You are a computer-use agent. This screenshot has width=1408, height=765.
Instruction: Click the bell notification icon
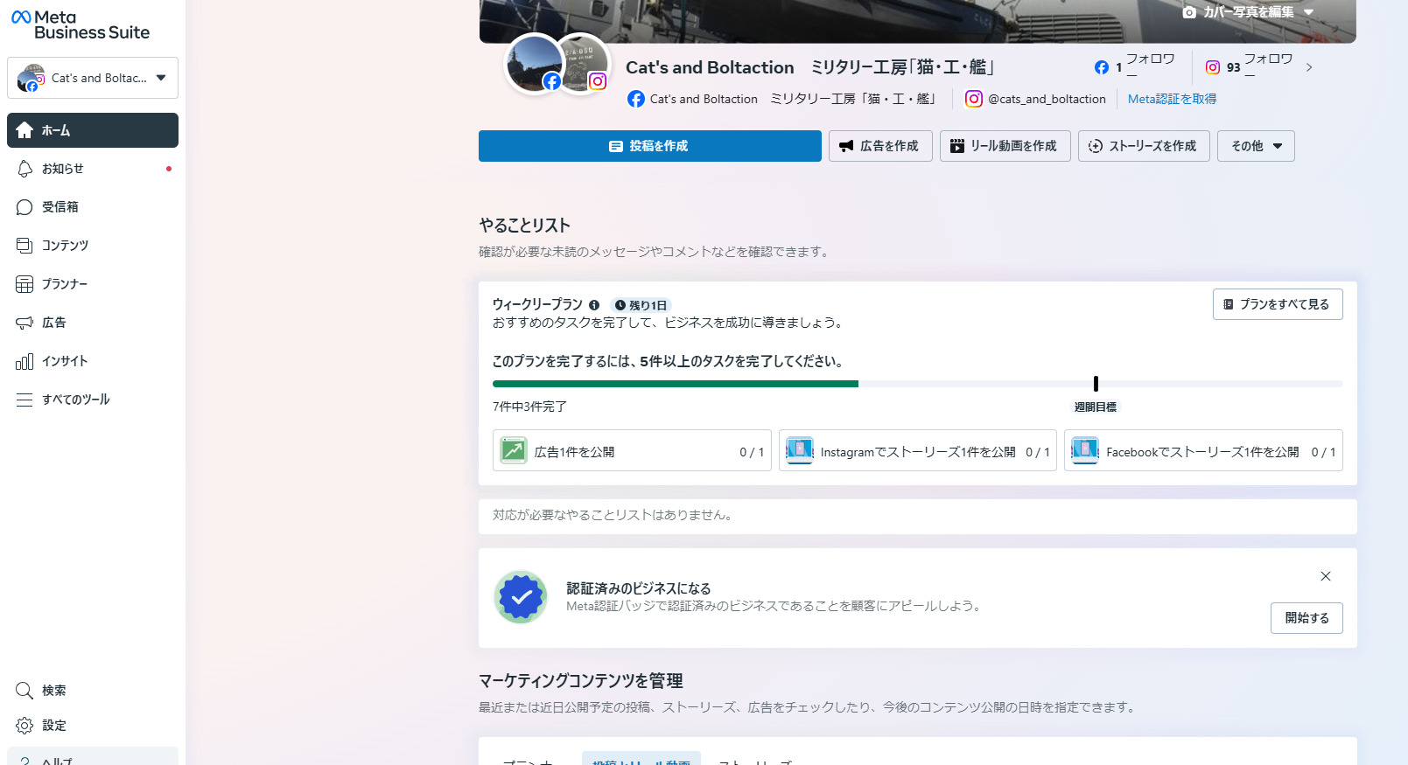25,169
